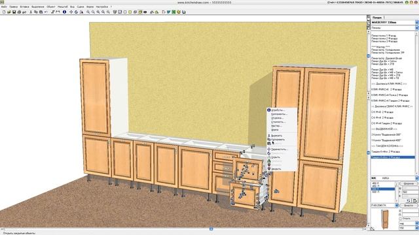Click the last toolbar icon on the right

(183, 12)
